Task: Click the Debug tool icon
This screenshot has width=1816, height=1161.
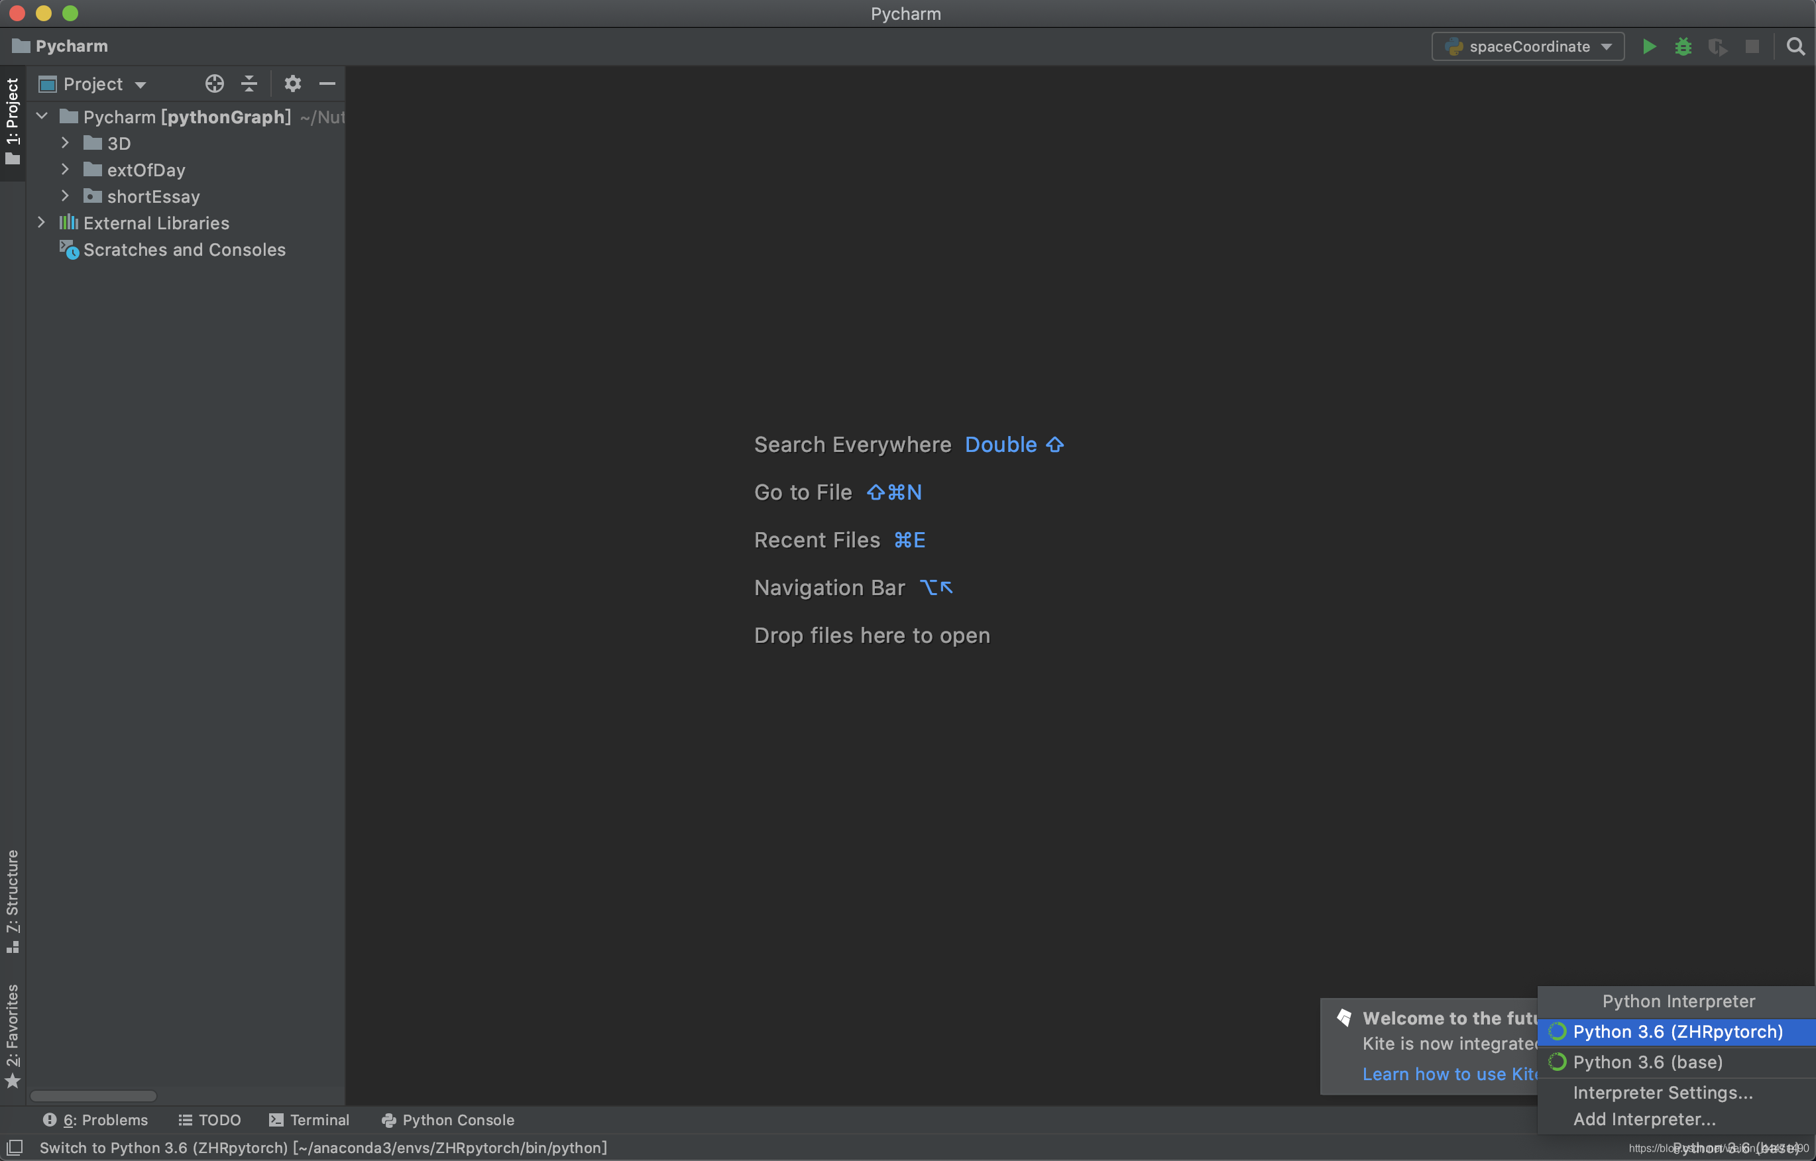Action: click(1682, 46)
